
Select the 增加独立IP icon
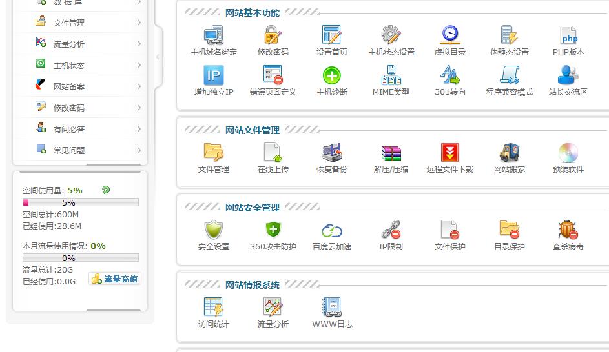point(213,76)
